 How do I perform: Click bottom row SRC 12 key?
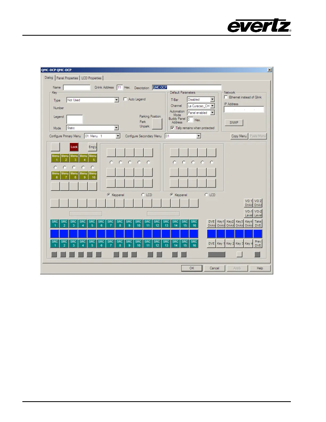[x=157, y=244]
